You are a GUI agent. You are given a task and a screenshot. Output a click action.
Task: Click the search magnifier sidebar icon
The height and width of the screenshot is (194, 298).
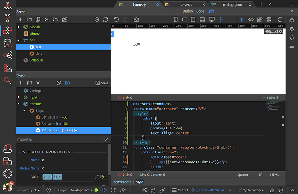coord(7,80)
